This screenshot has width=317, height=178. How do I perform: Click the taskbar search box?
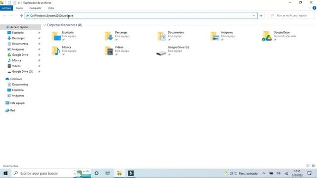point(52,173)
